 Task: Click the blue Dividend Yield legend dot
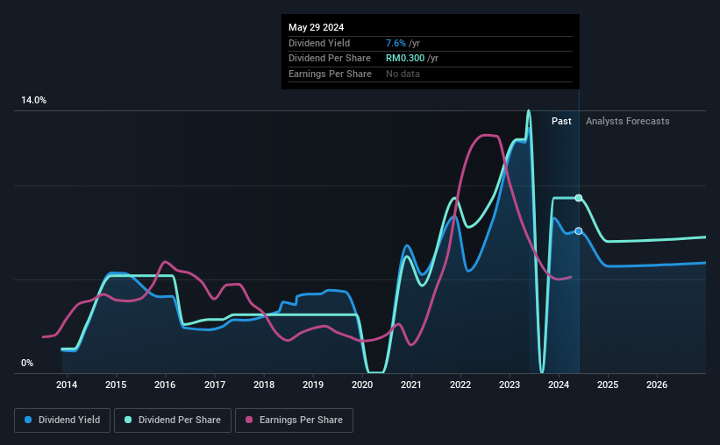click(x=28, y=420)
